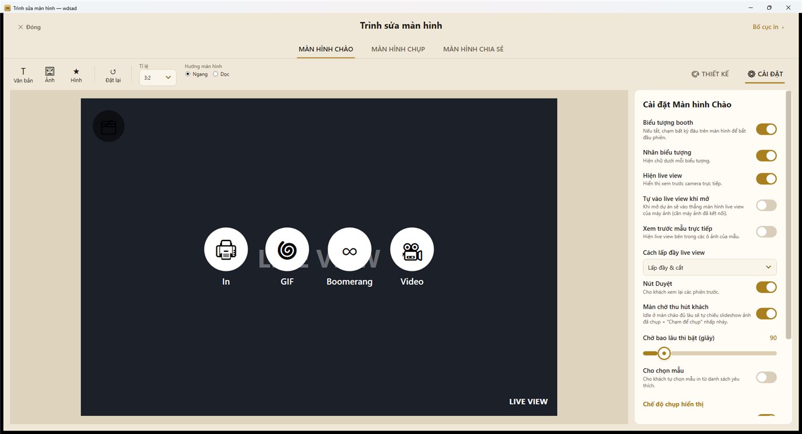
Task: Select the Dọc orientation radio button
Action: (215, 74)
